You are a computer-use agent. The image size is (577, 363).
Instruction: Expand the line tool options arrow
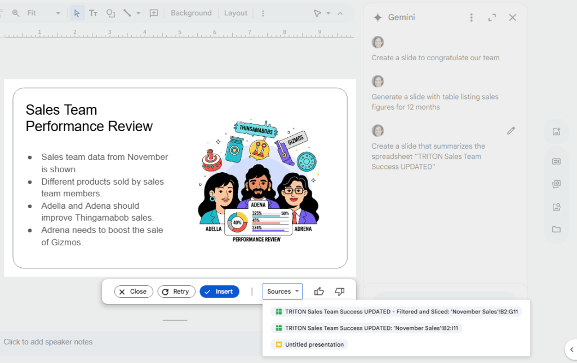(x=138, y=12)
